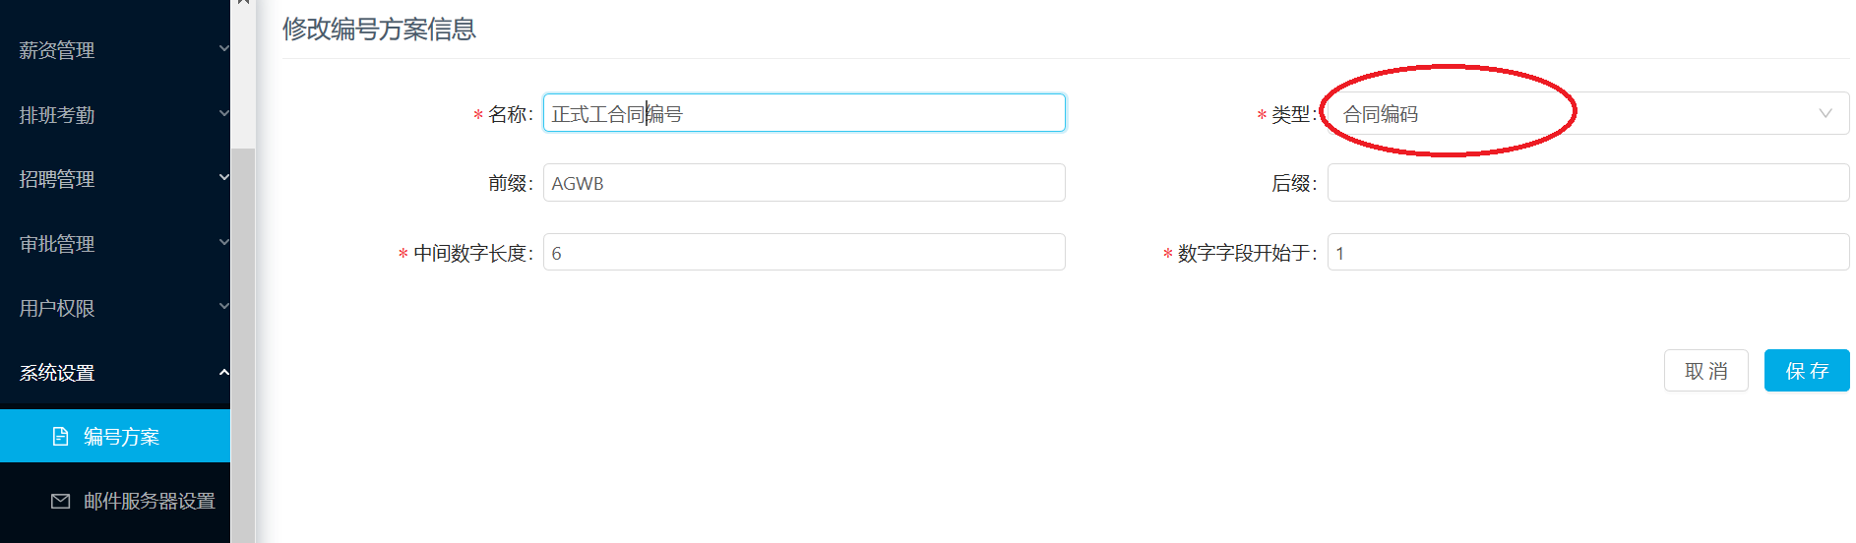Click the empty 后缀 input field
This screenshot has width=1856, height=543.
(x=1588, y=183)
